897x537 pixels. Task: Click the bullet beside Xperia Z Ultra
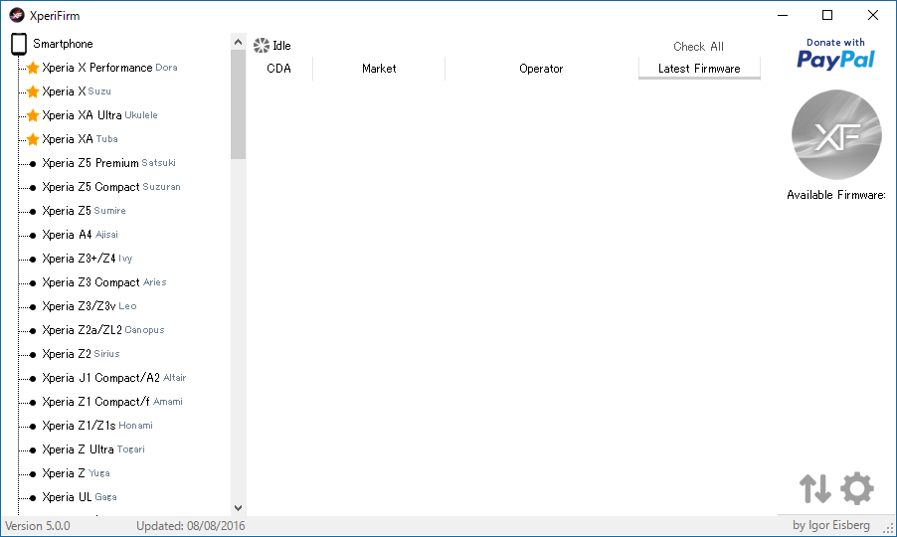pyautogui.click(x=33, y=450)
